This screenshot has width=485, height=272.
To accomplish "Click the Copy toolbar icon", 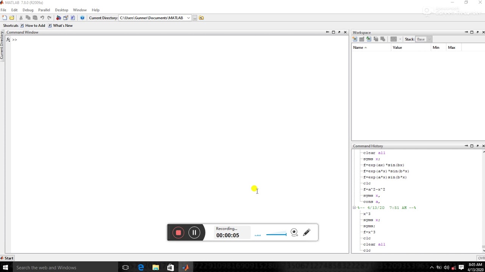I will coord(28,18).
